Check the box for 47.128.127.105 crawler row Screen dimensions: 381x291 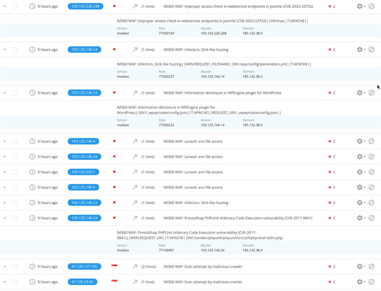(15, 267)
